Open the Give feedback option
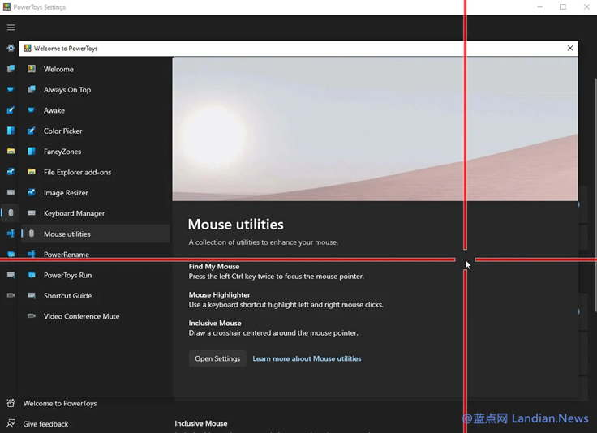The height and width of the screenshot is (433, 597). click(45, 423)
